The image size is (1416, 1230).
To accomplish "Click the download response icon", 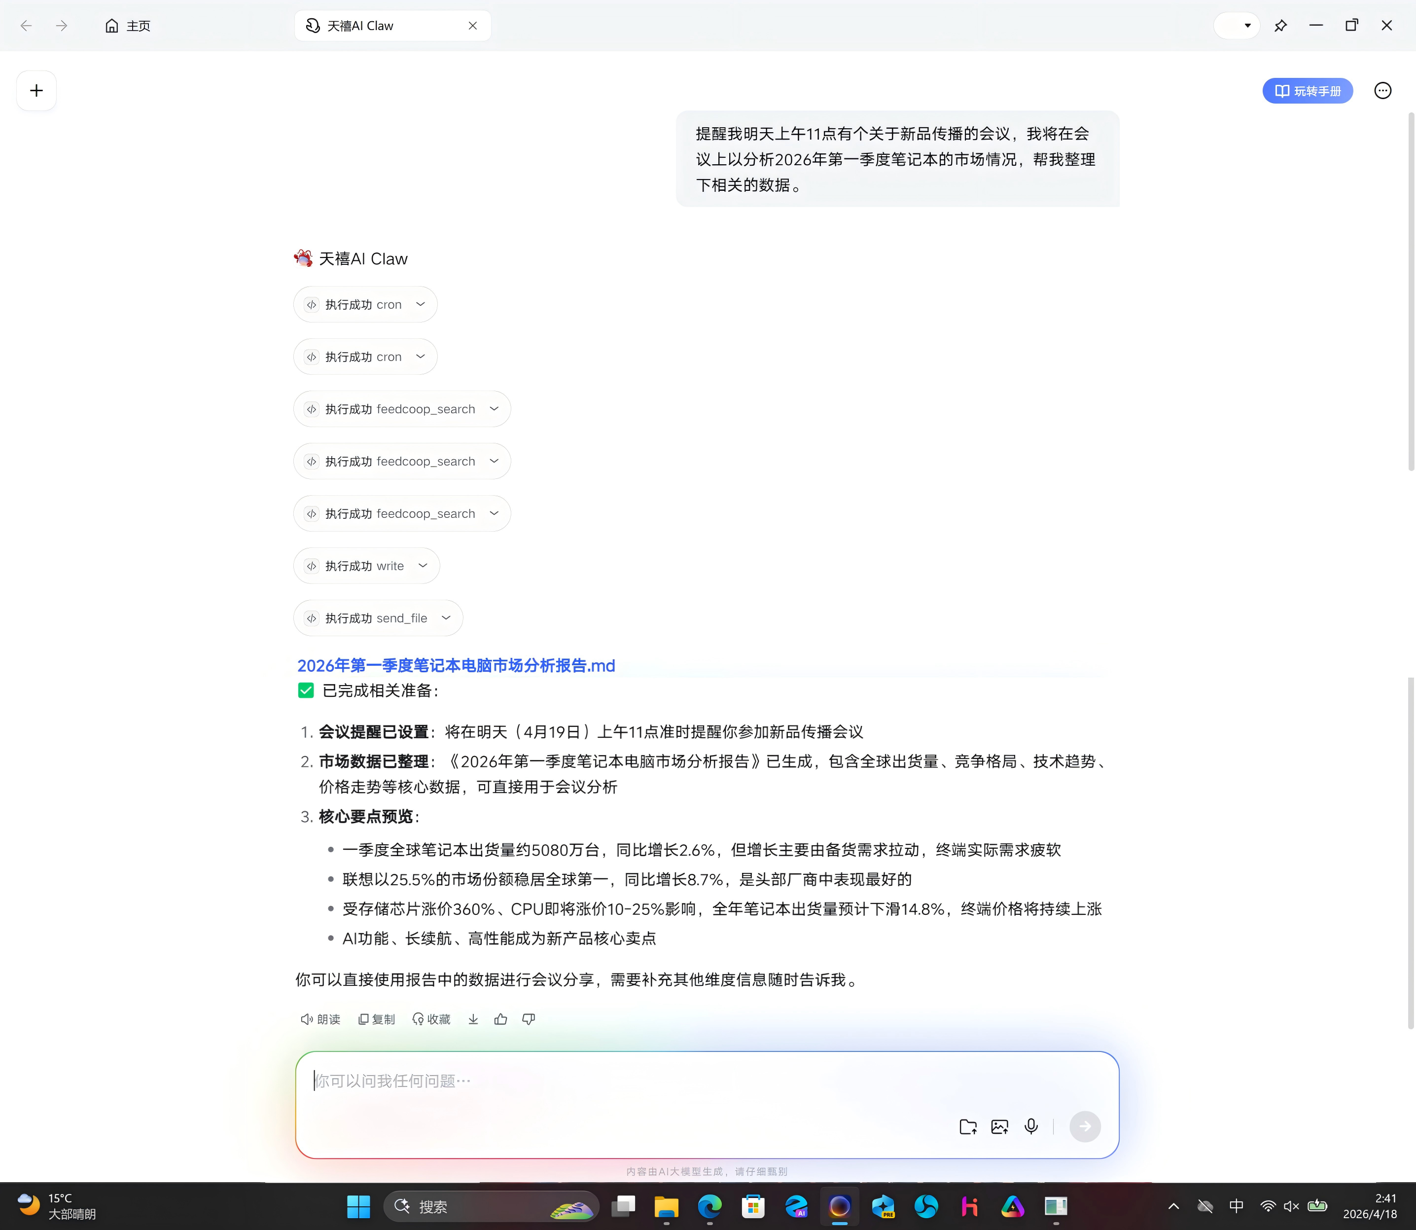I will 473,1019.
